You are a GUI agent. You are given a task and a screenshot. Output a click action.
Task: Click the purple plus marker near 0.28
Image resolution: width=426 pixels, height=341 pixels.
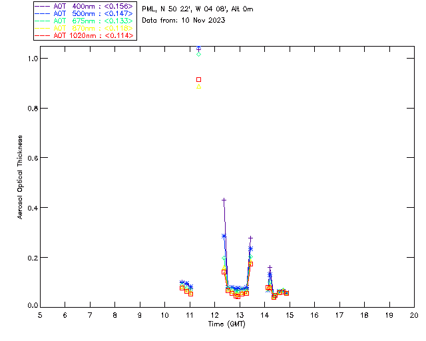point(250,238)
